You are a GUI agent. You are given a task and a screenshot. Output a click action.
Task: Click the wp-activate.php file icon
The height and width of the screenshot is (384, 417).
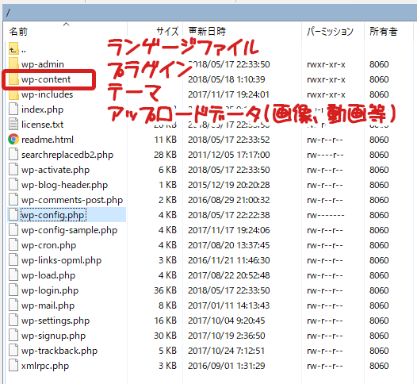[x=13, y=170]
